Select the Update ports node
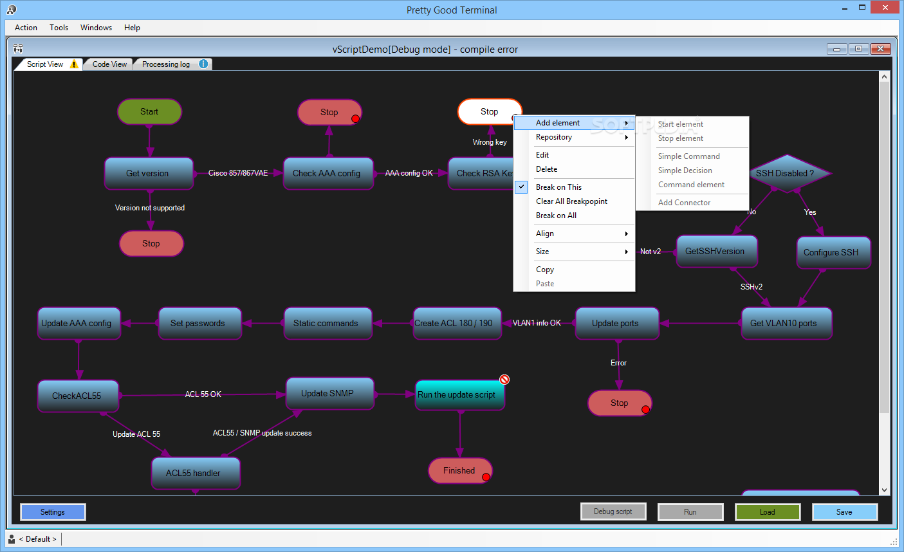The image size is (904, 552). click(x=617, y=323)
